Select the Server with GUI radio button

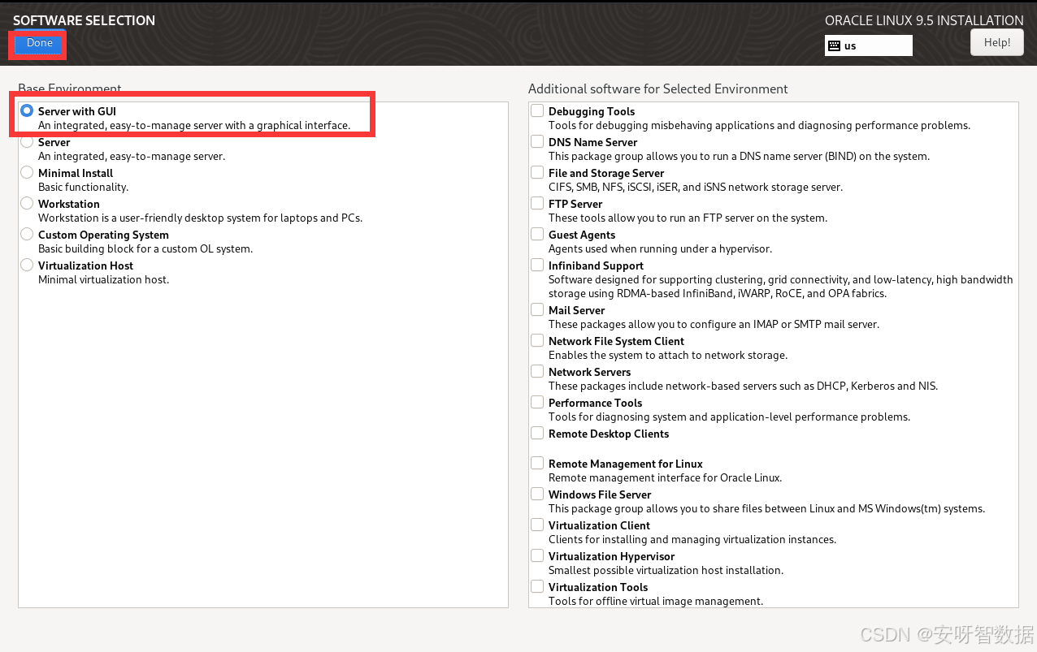[27, 110]
